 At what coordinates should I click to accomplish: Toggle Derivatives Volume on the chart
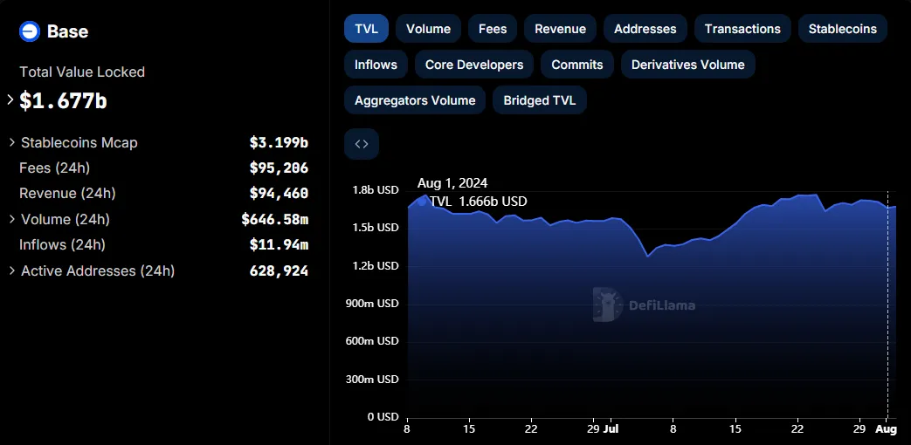(x=688, y=65)
